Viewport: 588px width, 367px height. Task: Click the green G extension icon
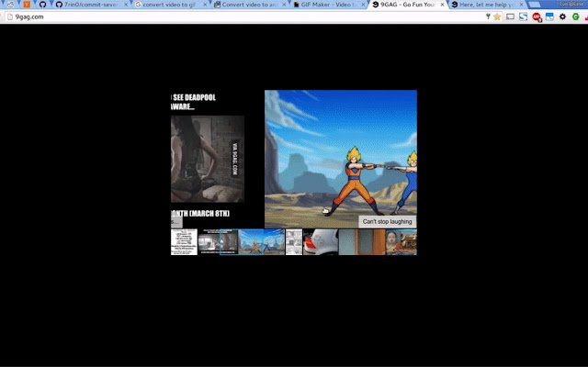(576, 17)
